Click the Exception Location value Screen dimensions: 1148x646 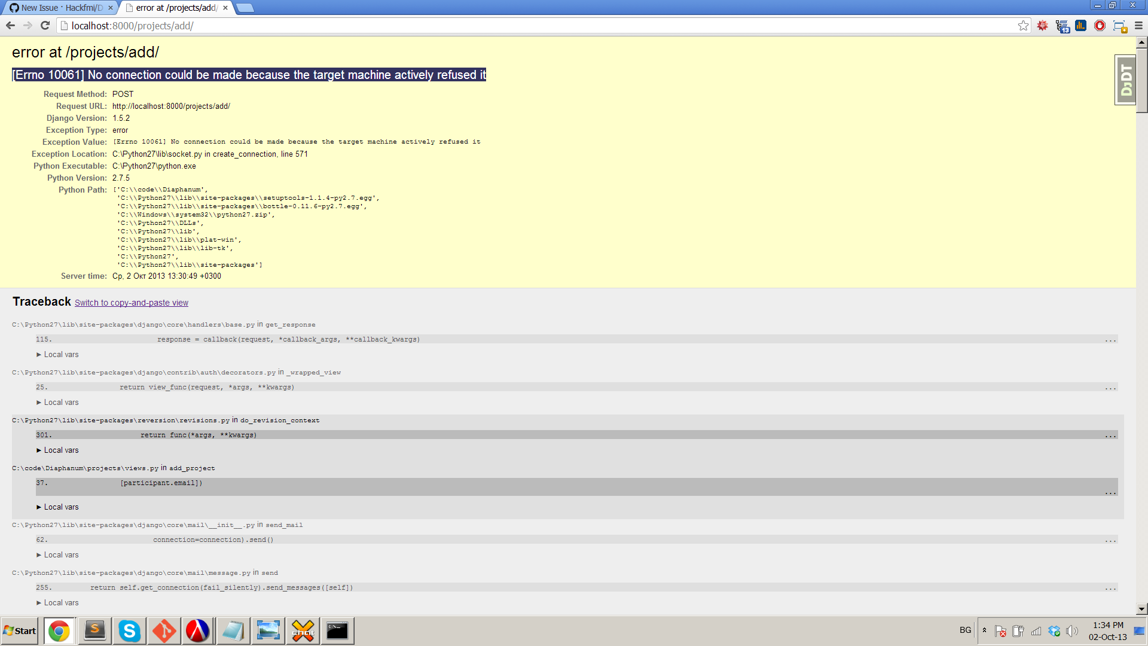click(x=210, y=154)
